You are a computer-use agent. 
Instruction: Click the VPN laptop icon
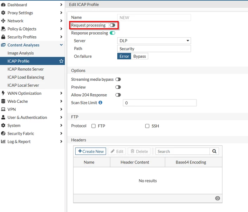(3, 109)
